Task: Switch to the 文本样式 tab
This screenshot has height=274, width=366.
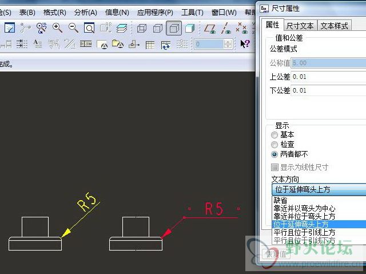Action: (334, 25)
